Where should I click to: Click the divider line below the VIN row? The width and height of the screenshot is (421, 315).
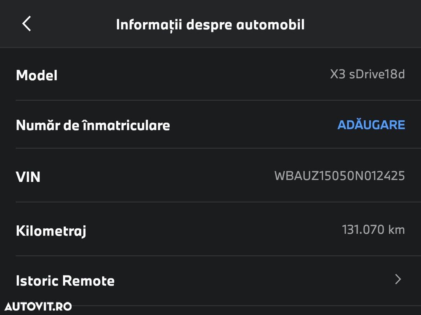tap(210, 202)
